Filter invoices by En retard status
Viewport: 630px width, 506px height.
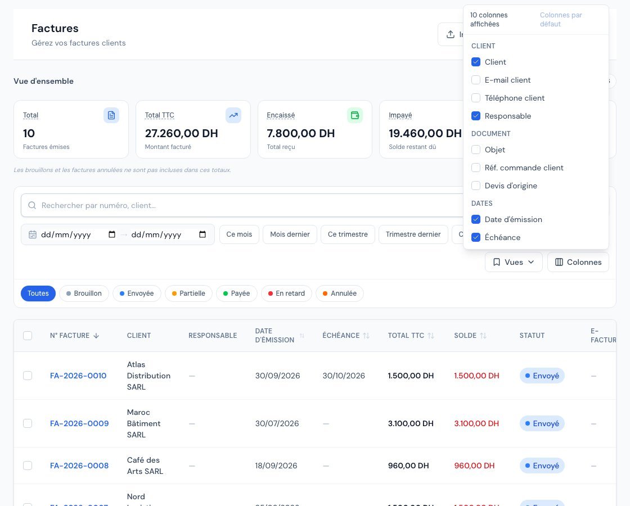pyautogui.click(x=286, y=293)
